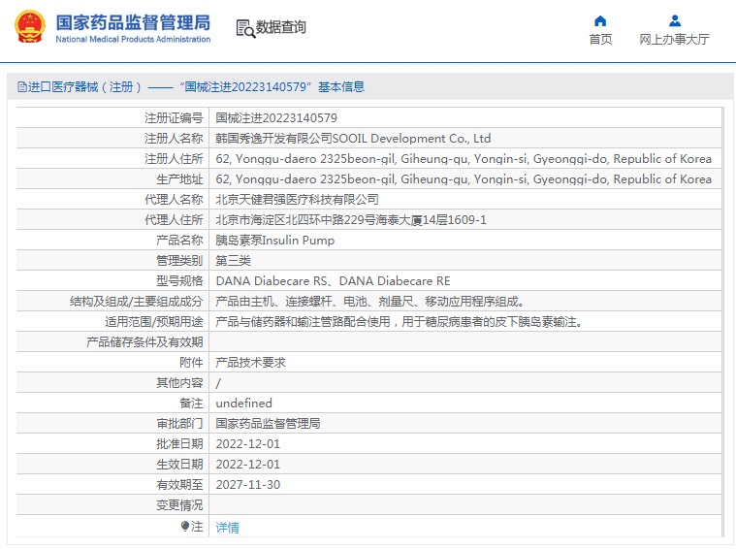Click 生产地址 address value
Viewport: 736px width, 549px height.
coord(464,178)
